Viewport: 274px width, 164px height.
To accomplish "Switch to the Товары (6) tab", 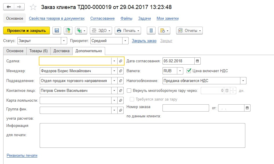I will click(x=39, y=51).
